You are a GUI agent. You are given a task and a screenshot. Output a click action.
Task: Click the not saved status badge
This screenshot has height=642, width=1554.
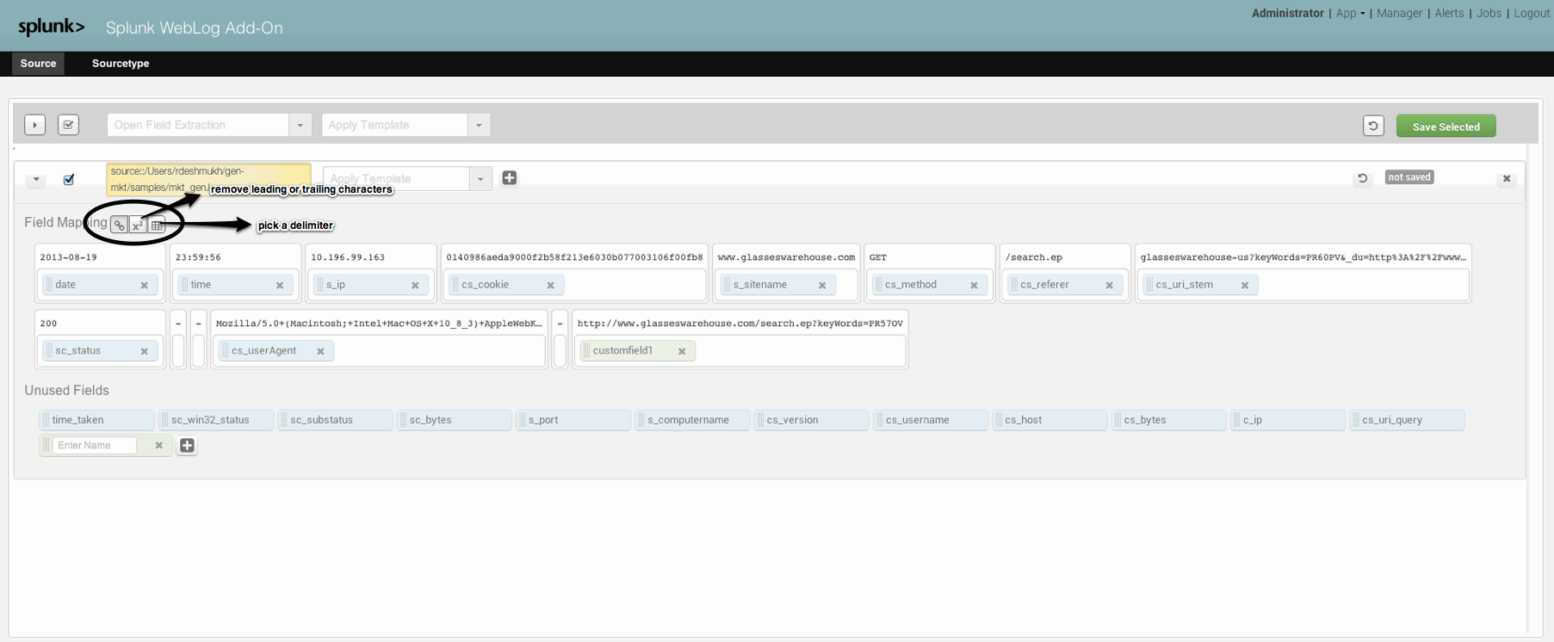[x=1409, y=177]
